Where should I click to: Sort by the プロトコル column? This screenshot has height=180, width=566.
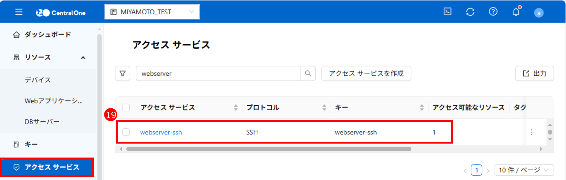pyautogui.click(x=324, y=107)
